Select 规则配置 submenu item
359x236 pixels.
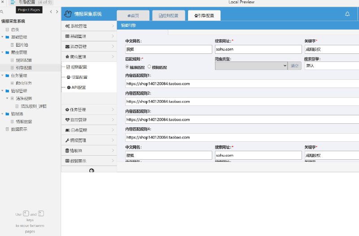(77, 67)
